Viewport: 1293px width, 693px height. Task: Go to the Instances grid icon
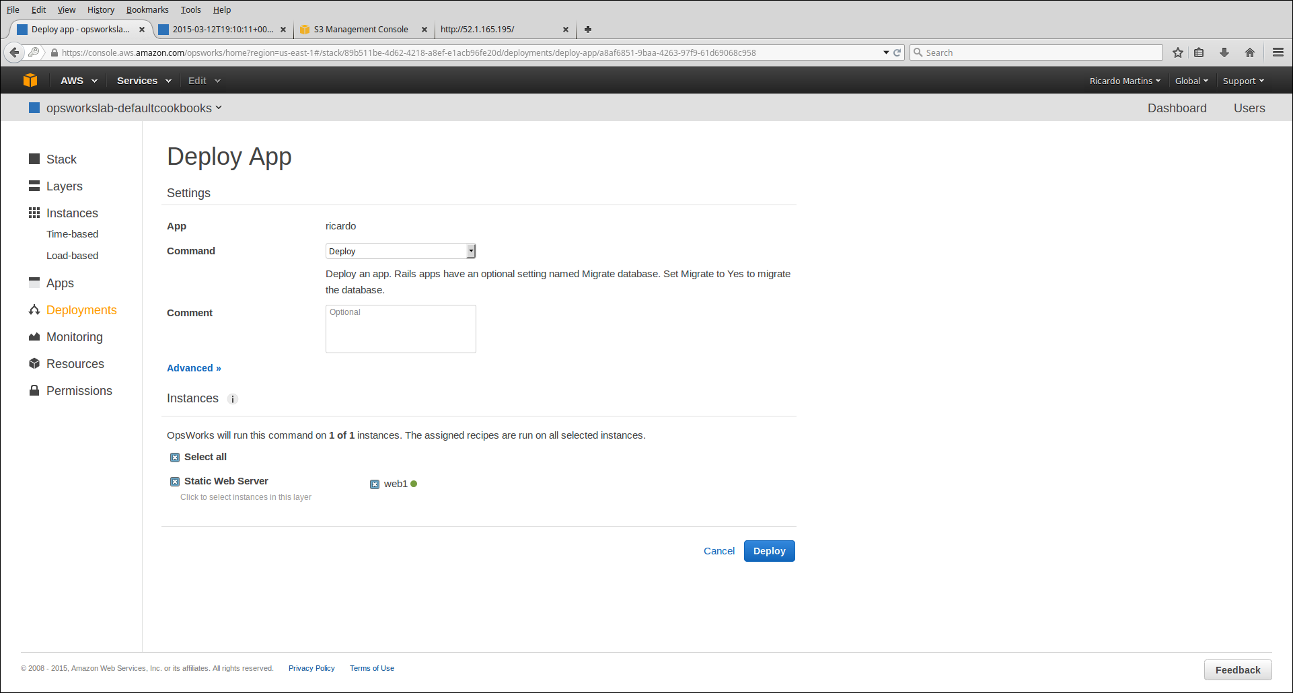pos(34,213)
